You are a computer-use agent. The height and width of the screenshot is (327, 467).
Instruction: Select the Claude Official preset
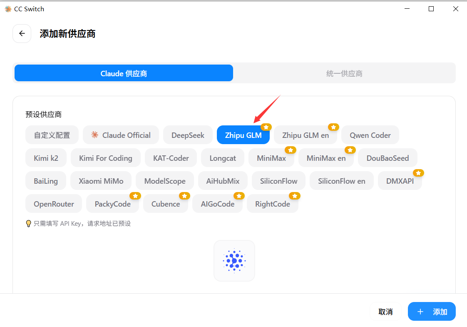click(121, 135)
